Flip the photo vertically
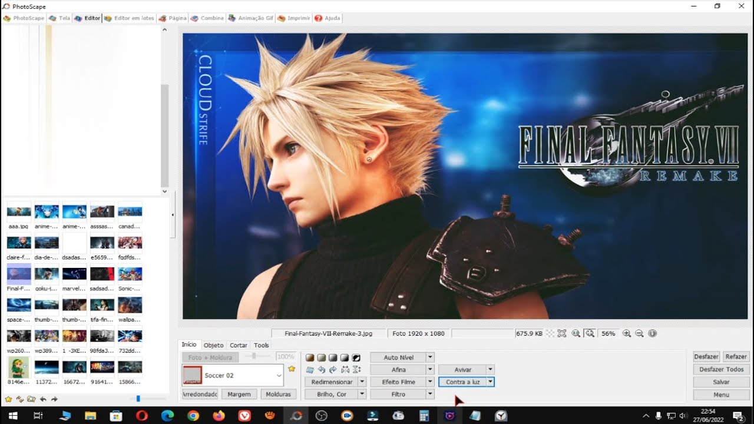Image resolution: width=754 pixels, height=424 pixels. point(356,370)
